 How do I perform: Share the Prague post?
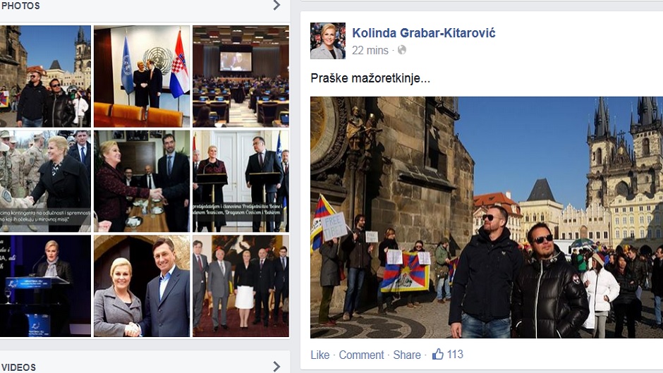pyautogui.click(x=407, y=355)
